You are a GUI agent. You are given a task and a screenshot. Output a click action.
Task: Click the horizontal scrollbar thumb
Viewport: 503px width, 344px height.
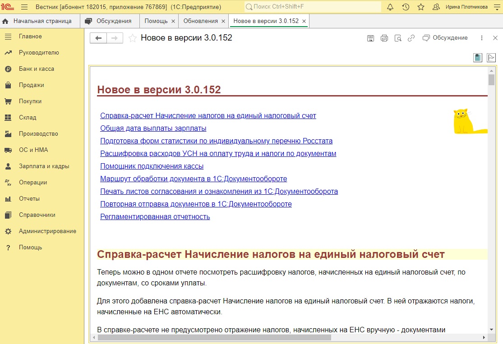[x=214, y=337]
